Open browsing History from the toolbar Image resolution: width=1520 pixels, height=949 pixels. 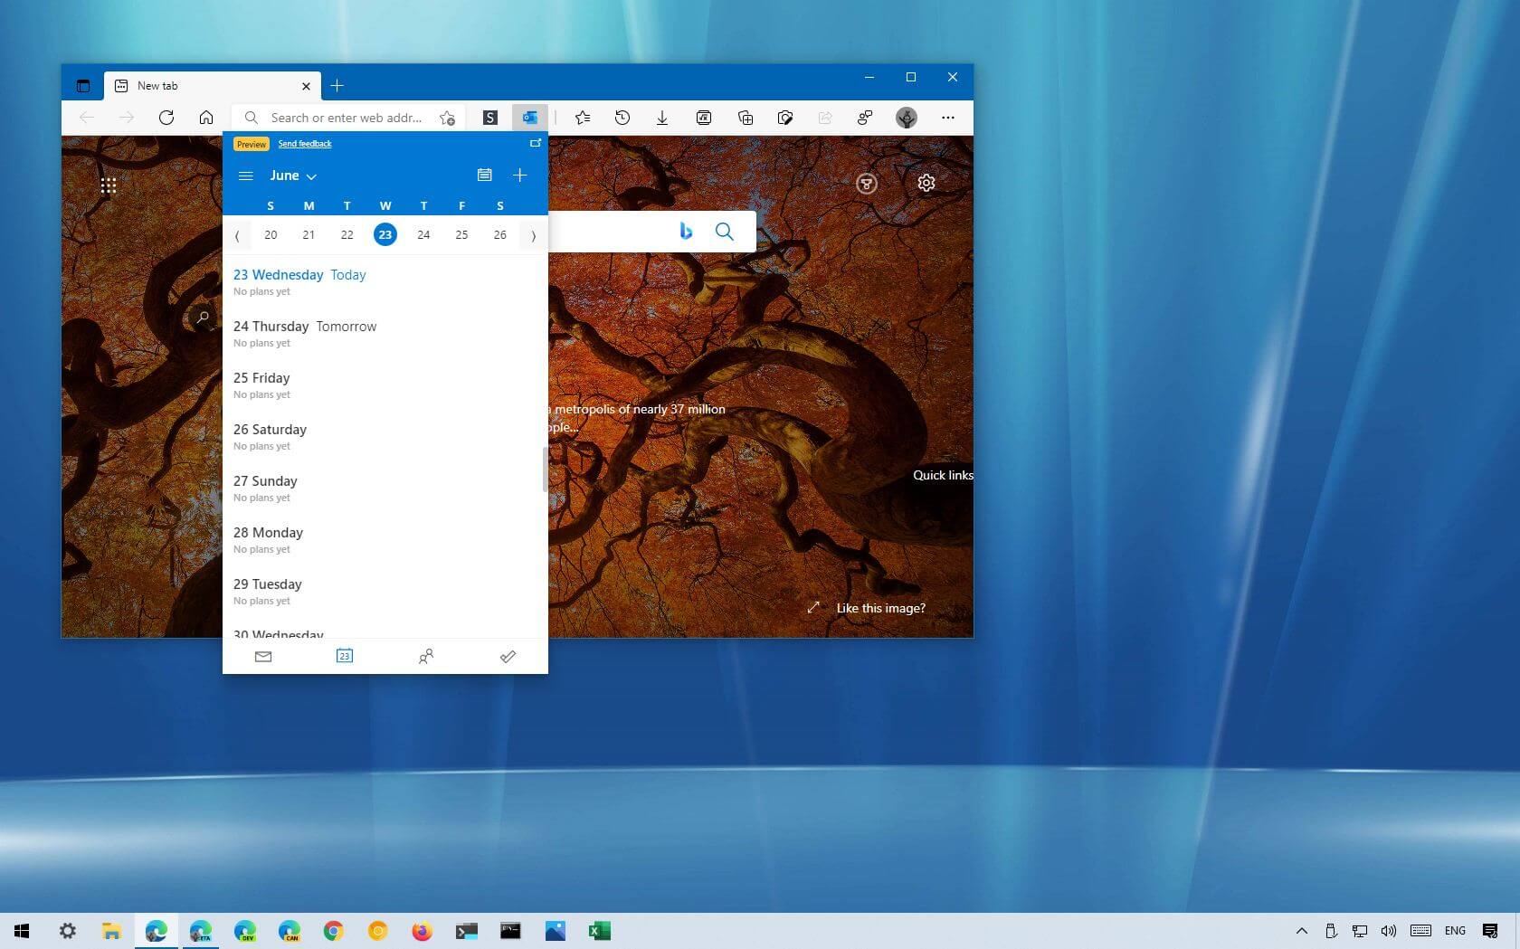pos(622,118)
